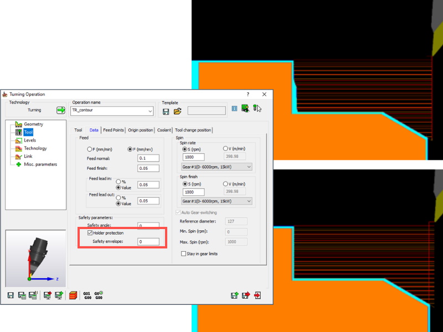Click the G01 G00 GCode icon
The width and height of the screenshot is (443, 332).
coord(86,295)
